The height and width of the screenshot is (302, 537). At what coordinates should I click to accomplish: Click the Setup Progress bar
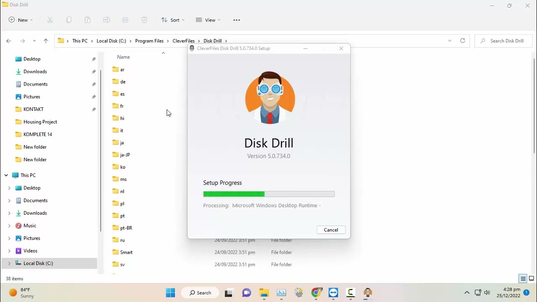pos(269,194)
